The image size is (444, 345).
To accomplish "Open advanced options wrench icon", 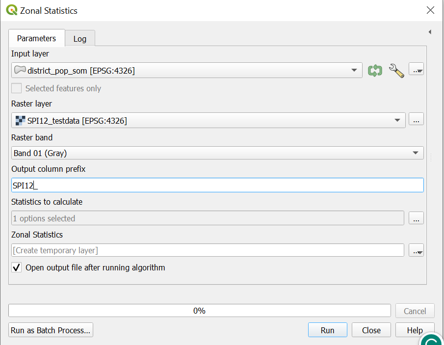I will coord(396,71).
